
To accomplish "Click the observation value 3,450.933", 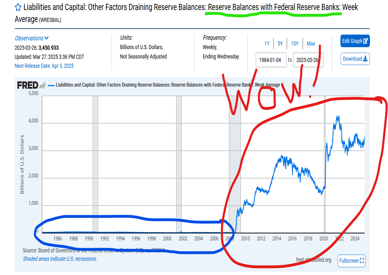I will [x=48, y=48].
